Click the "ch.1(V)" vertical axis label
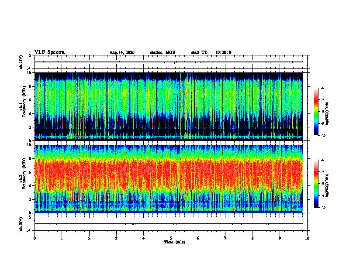This screenshot has height=267, width=346. click(21, 62)
